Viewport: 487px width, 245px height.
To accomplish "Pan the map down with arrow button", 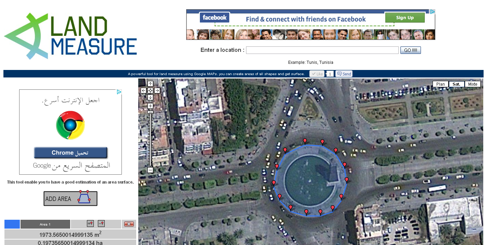I will click(150, 98).
